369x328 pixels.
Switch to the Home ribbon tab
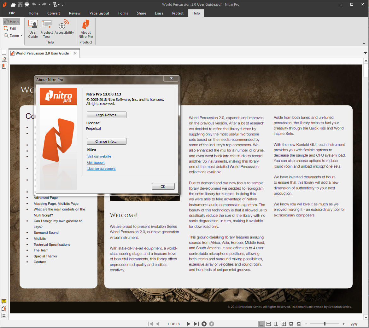point(33,13)
